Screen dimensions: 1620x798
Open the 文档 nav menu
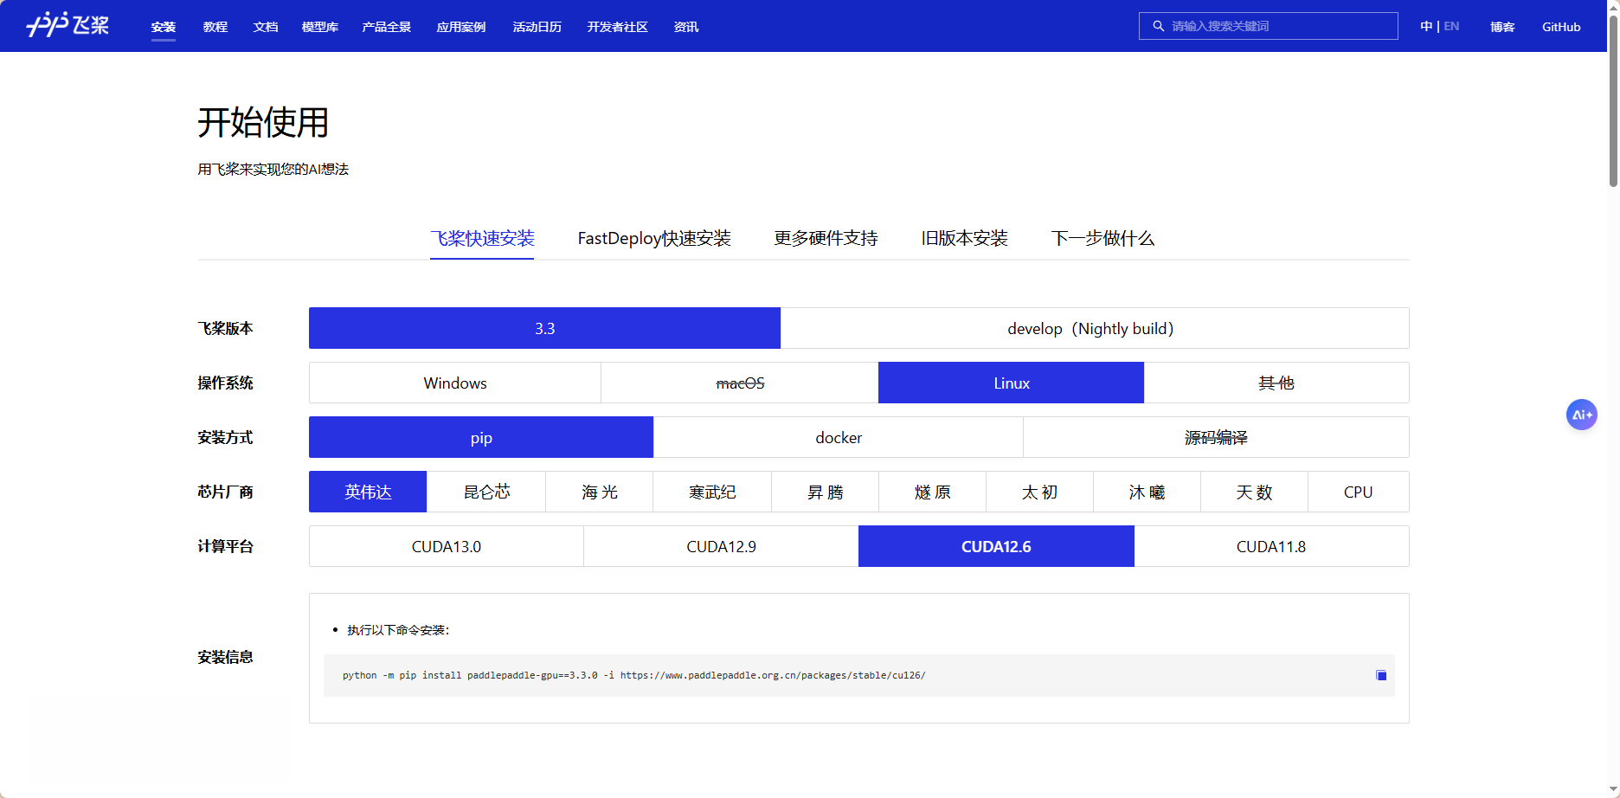coord(266,27)
